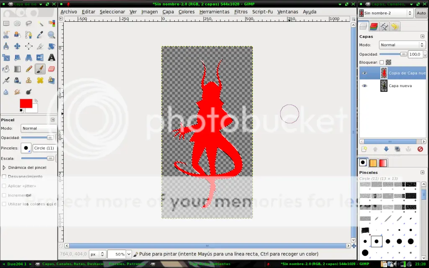Open the Filtros menu
The height and width of the screenshot is (268, 429).
pyautogui.click(x=241, y=12)
